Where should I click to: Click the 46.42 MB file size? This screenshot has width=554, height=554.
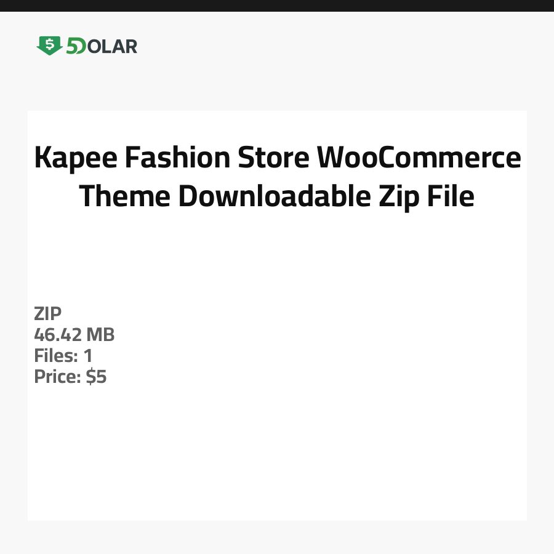tap(74, 335)
